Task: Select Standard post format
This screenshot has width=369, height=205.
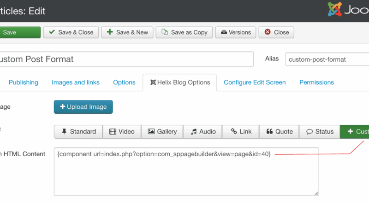Action: [x=78, y=132]
